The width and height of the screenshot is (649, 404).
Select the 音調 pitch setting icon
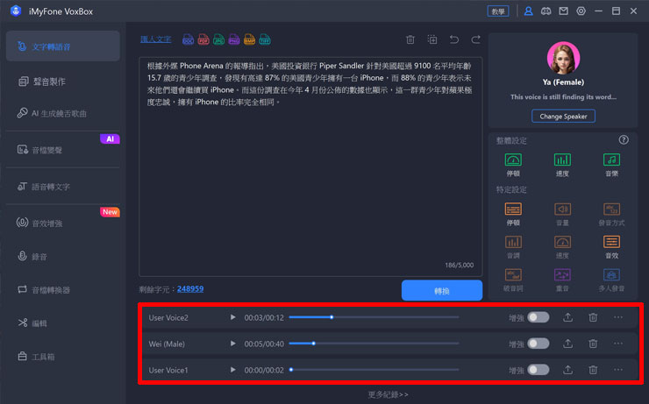513,247
